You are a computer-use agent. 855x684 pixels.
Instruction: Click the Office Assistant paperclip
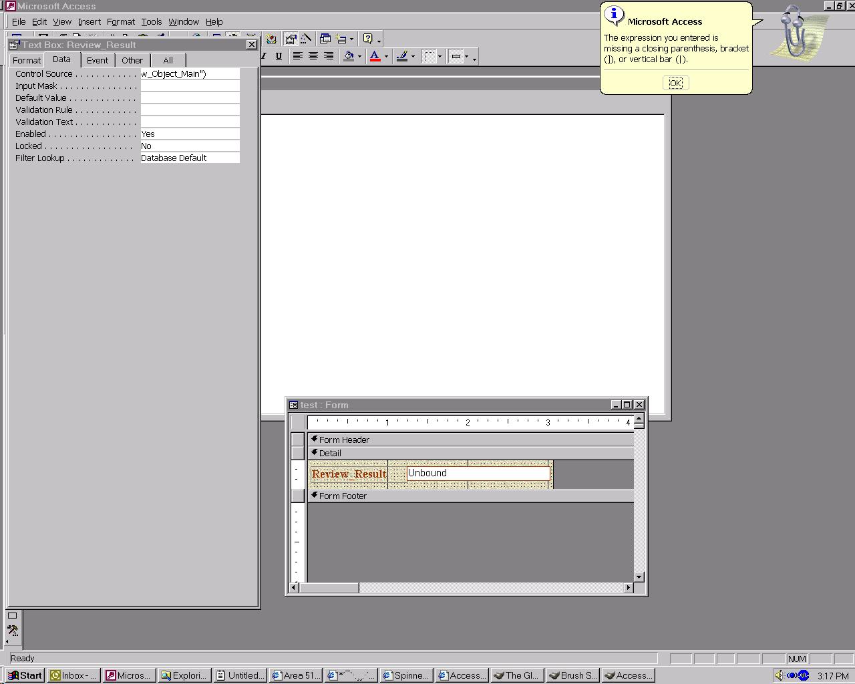(797, 32)
